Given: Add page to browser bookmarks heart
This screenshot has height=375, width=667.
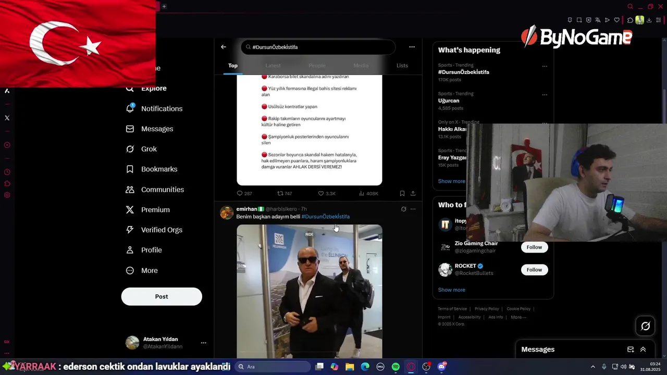Looking at the screenshot, I should 616,20.
